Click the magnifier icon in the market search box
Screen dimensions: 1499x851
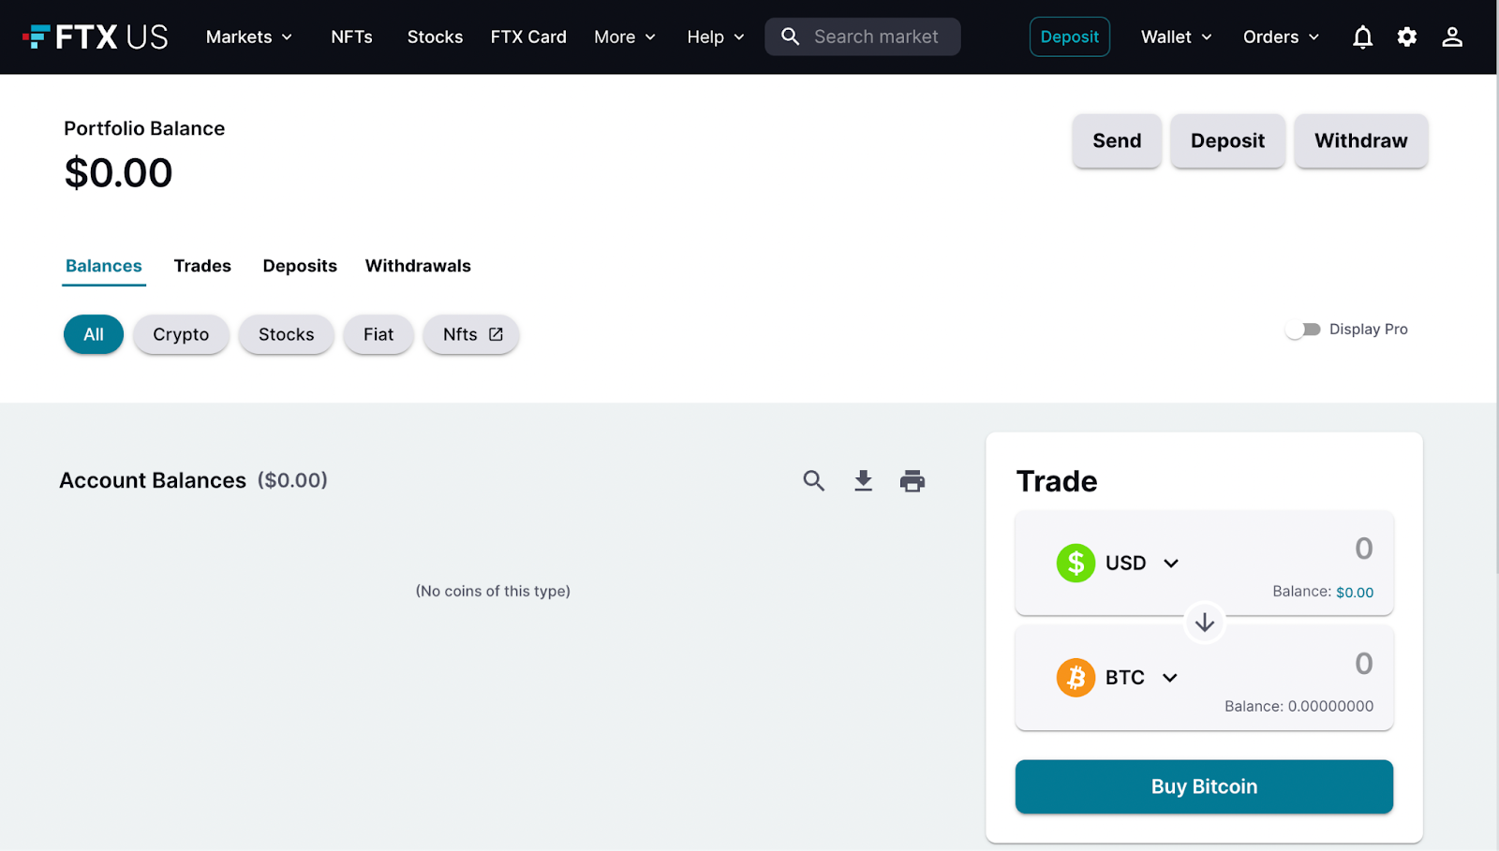pyautogui.click(x=790, y=37)
